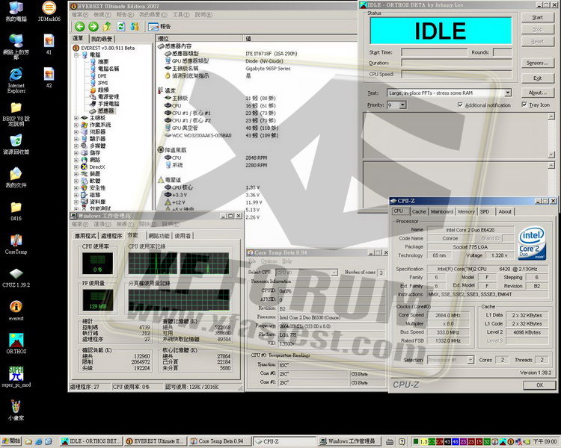
Task: Open the EVEREST report toolbar button
Action: click(159, 26)
